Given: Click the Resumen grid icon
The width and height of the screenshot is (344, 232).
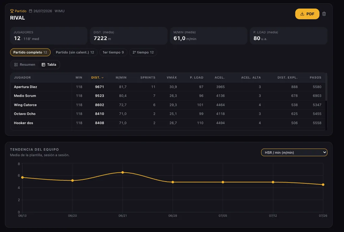Looking at the screenshot, I should (x=16, y=65).
